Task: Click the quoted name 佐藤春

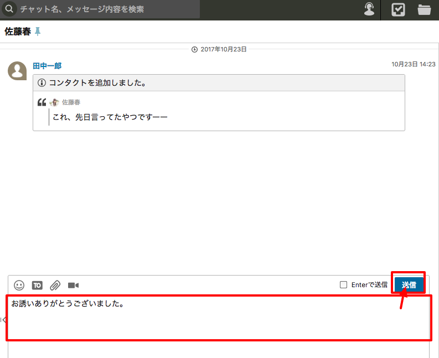Action: click(71, 102)
